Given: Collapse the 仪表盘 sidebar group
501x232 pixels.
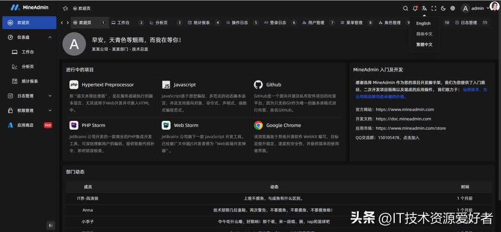Looking at the screenshot, I should pyautogui.click(x=29, y=38).
